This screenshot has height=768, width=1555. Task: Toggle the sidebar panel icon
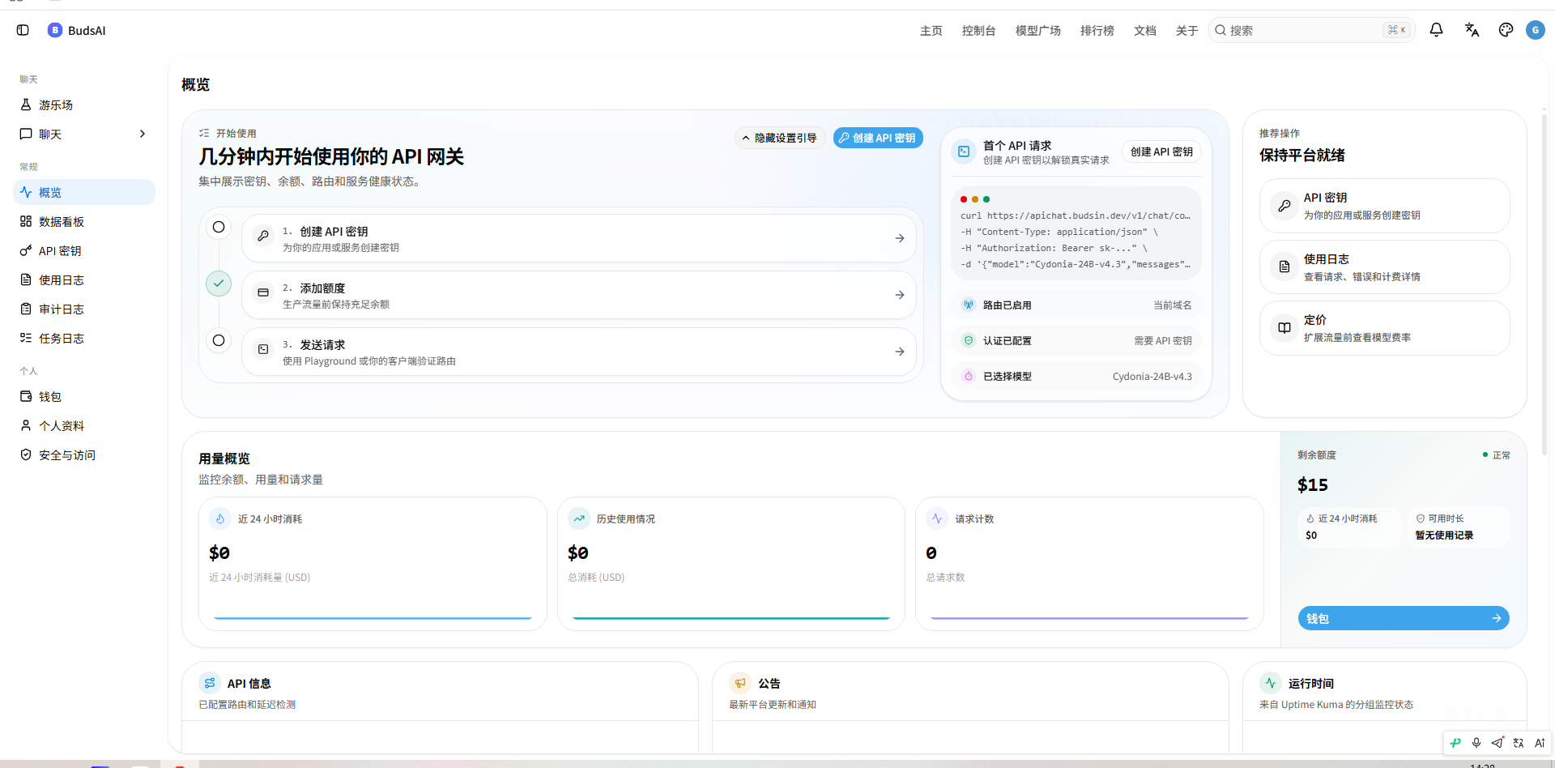23,30
